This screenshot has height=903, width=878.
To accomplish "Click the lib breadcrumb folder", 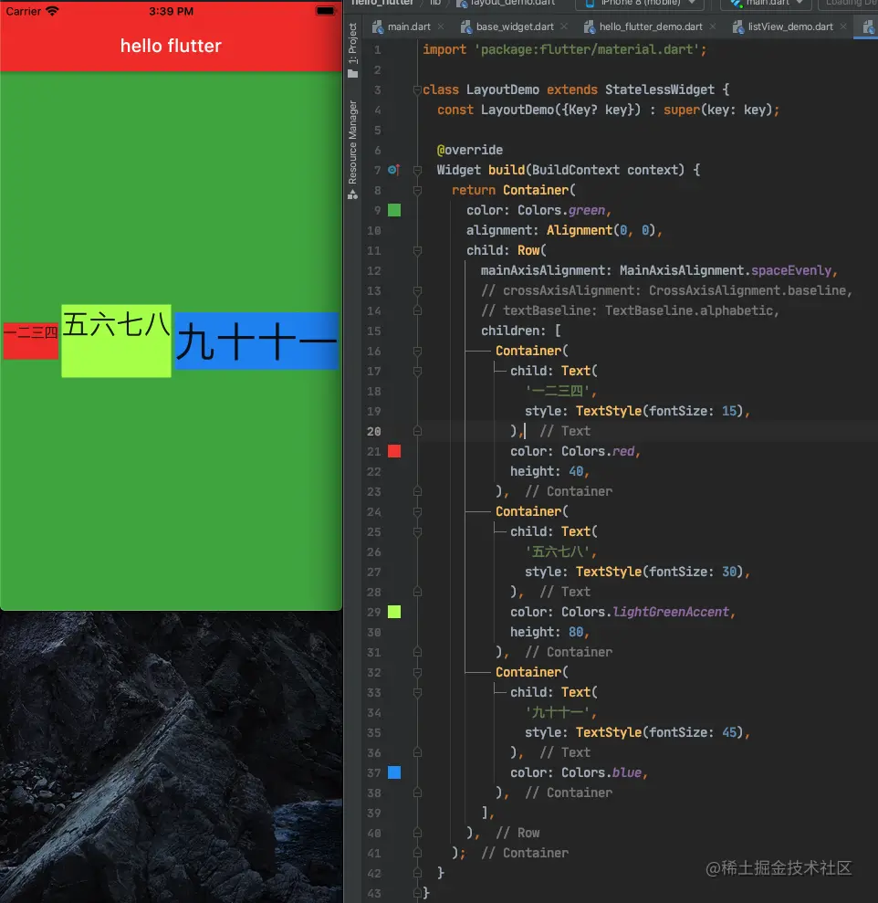I will pos(435,3).
